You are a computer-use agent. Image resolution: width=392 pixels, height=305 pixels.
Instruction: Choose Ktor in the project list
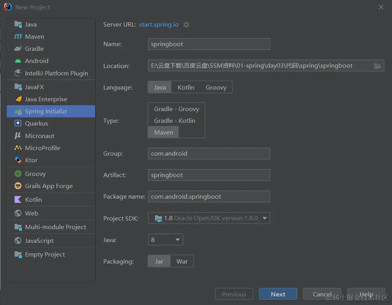point(51,160)
